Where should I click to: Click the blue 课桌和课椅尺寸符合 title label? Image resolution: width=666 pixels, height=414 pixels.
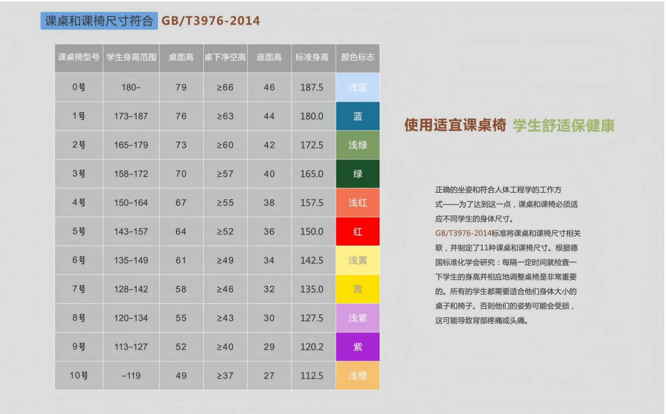click(99, 21)
